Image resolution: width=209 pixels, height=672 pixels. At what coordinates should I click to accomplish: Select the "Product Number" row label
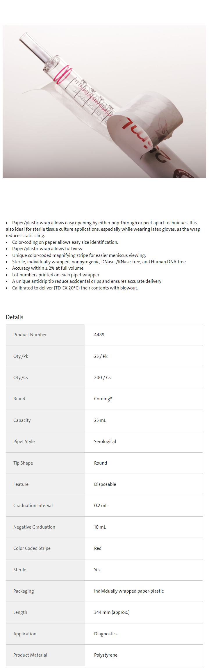coord(30,335)
